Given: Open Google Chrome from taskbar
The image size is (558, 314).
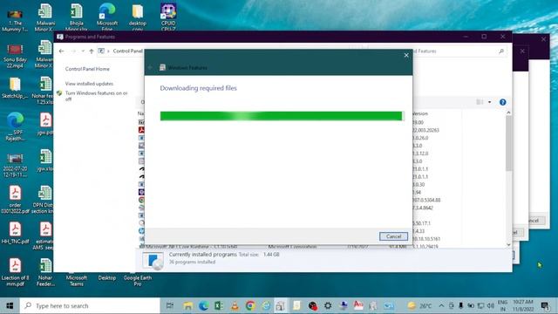Looking at the screenshot, I should click(x=250, y=306).
